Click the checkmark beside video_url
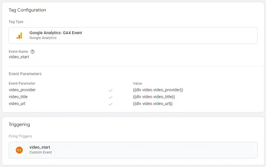This screenshot has height=167, width=266. point(111,104)
